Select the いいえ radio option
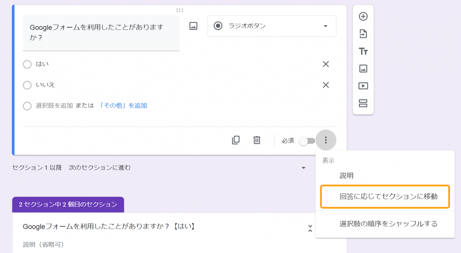461x253 pixels. (x=27, y=85)
